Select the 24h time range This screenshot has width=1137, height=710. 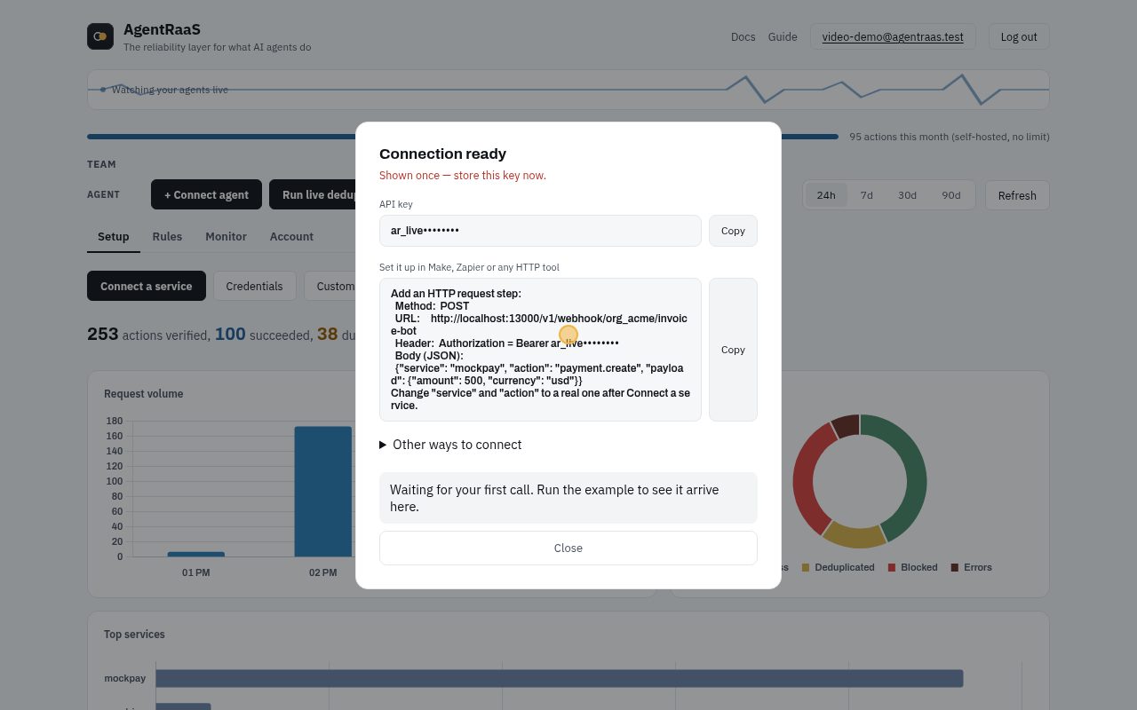tap(826, 195)
